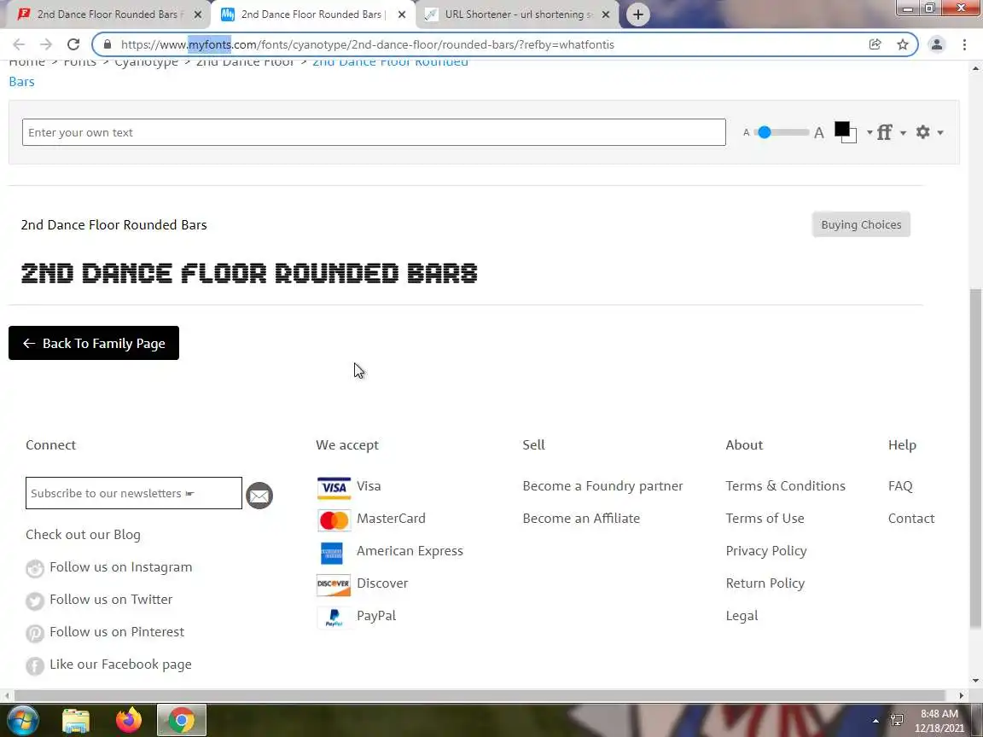Click the address bar URL
983x737 pixels.
(368, 44)
